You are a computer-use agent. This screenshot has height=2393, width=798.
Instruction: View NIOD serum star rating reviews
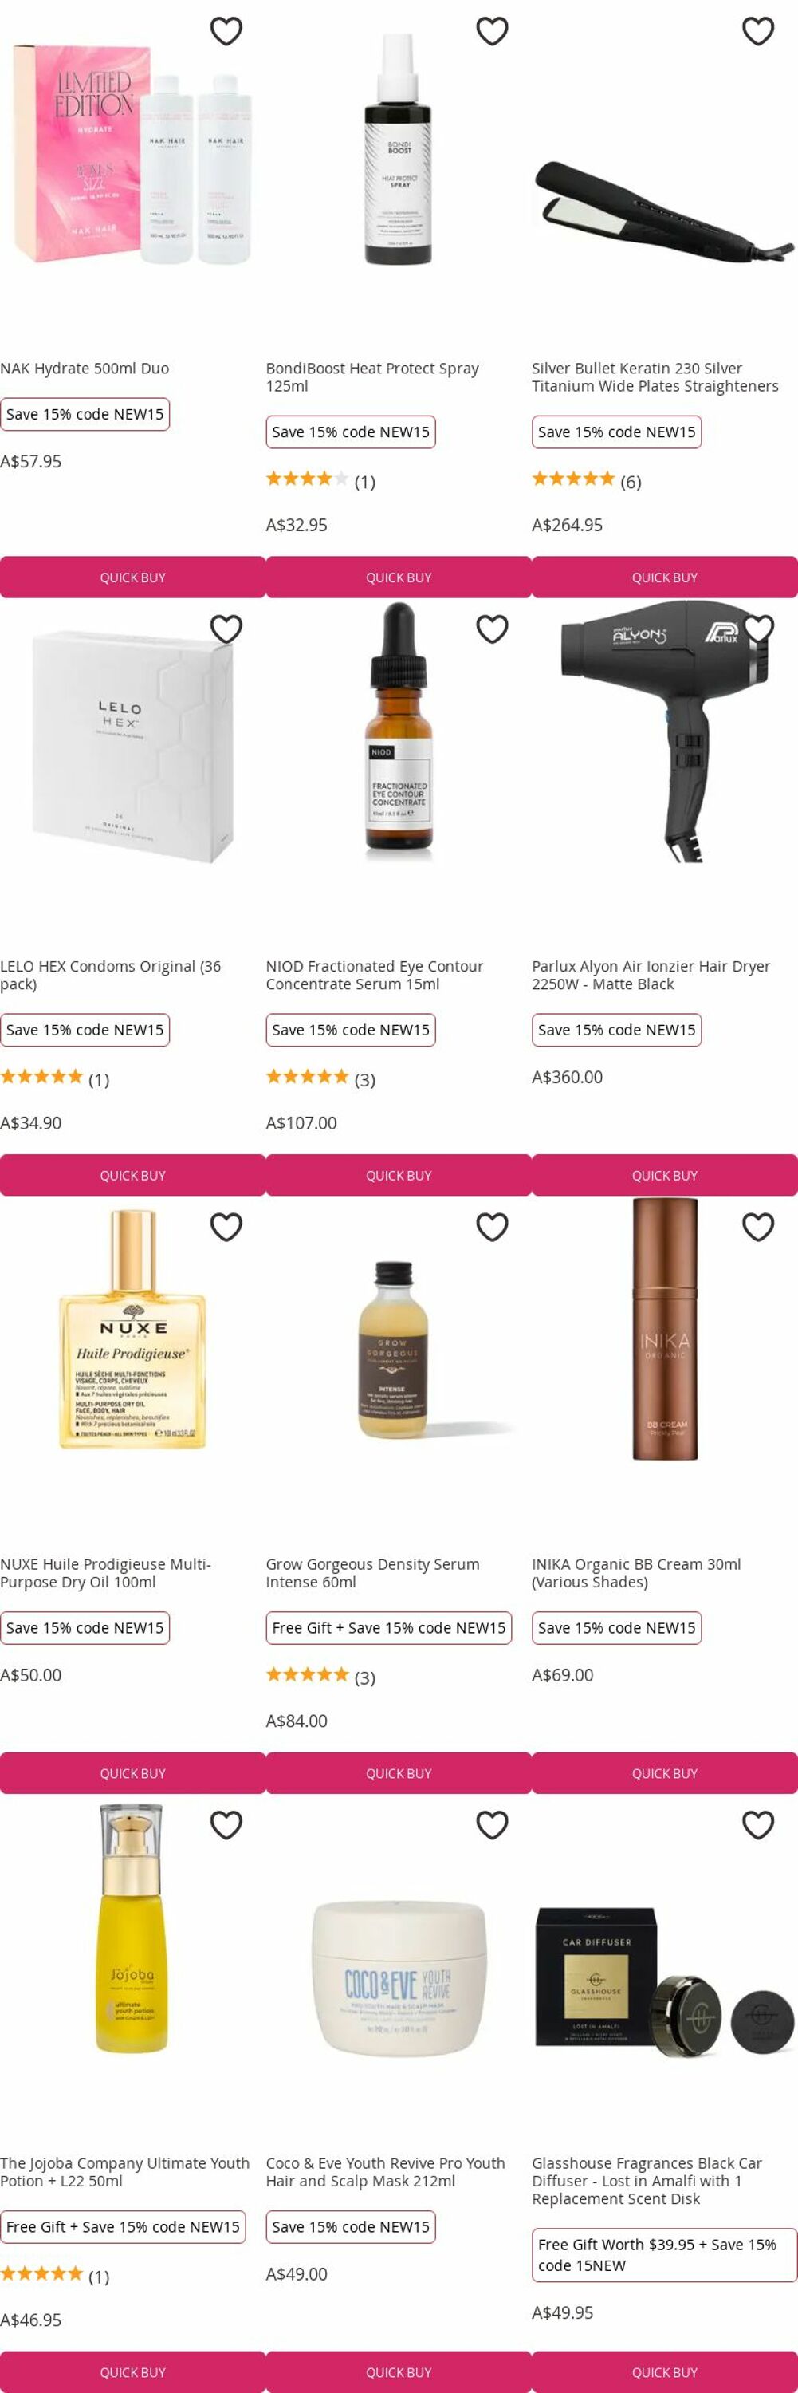[x=320, y=1078]
